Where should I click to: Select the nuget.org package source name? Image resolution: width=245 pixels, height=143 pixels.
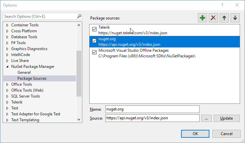point(107,39)
